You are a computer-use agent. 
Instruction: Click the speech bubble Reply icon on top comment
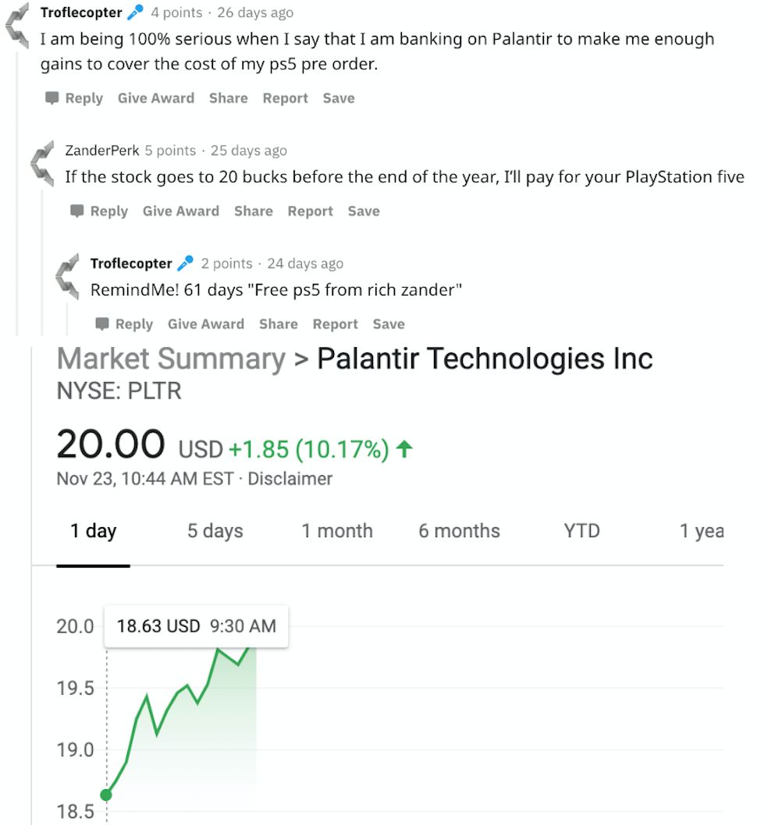[52, 98]
